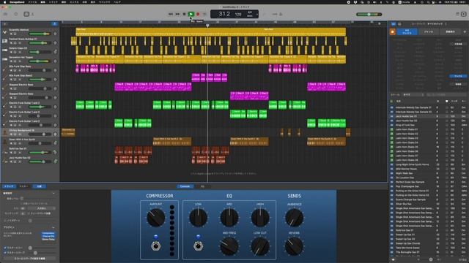The image size is (469, 263).
Task: Click the favorites heart column header
Action: [446, 102]
